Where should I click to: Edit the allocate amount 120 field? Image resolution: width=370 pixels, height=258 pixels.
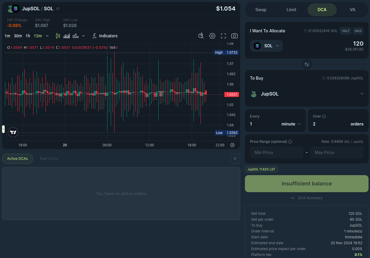358,43
